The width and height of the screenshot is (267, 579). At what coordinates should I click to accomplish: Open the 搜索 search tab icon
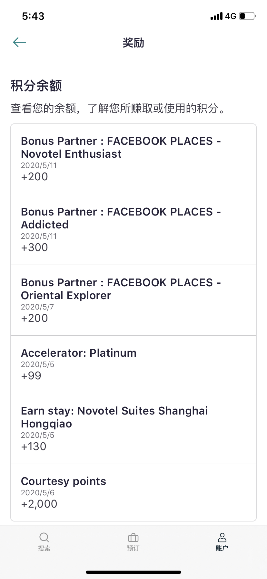coord(44,537)
